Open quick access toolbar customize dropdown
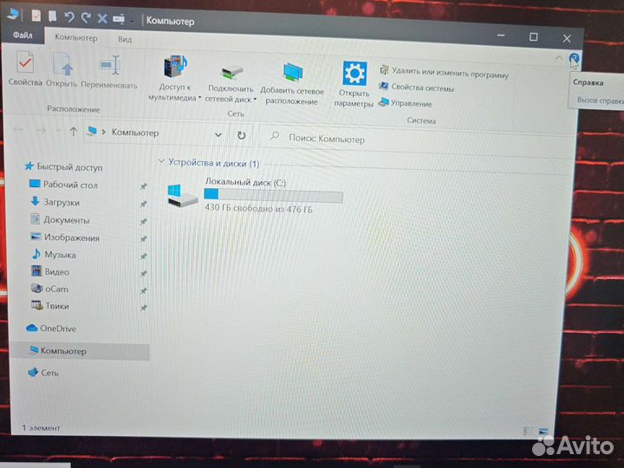 (x=132, y=19)
